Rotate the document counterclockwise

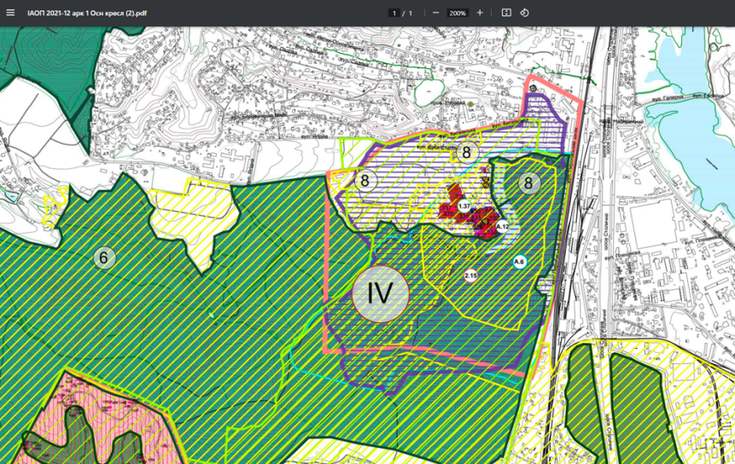coord(525,13)
